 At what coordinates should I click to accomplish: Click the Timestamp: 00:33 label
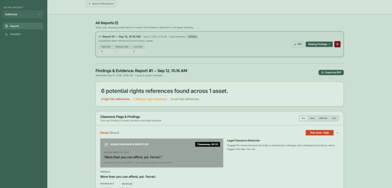208,144
